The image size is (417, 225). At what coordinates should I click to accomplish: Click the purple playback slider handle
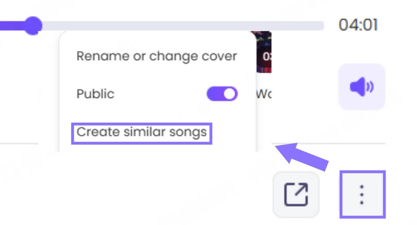(x=33, y=26)
